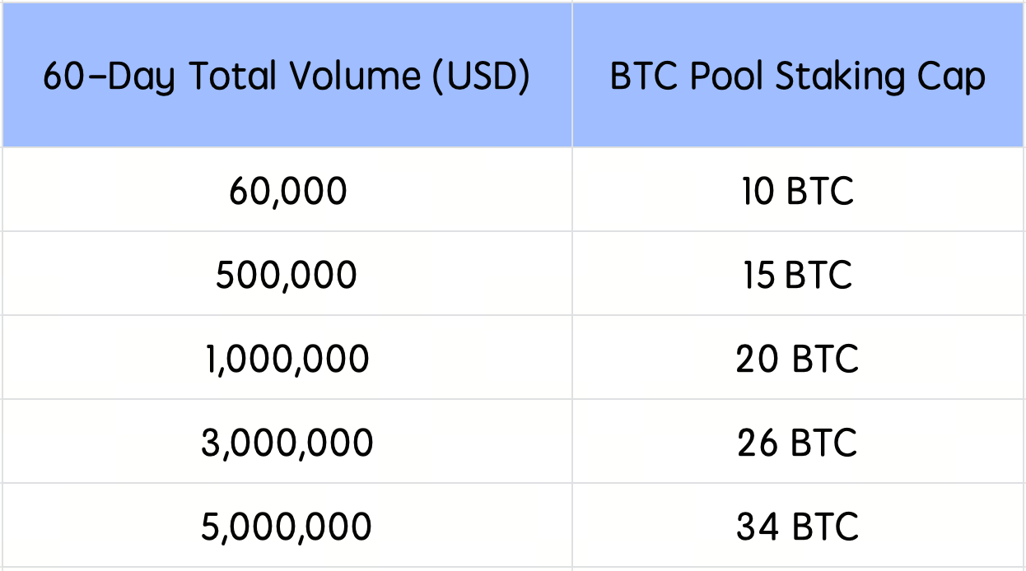This screenshot has width=1026, height=571.
Task: Click the 10 BTC staking cap cell
Action: pyautogui.click(x=797, y=192)
